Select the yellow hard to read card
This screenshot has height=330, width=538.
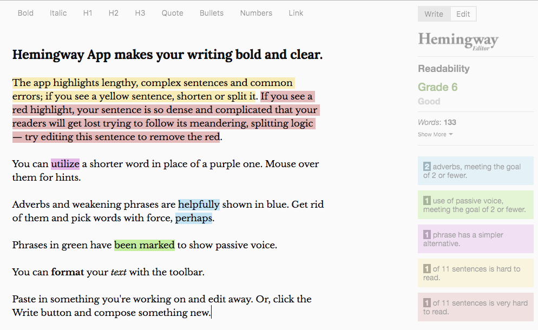click(476, 273)
